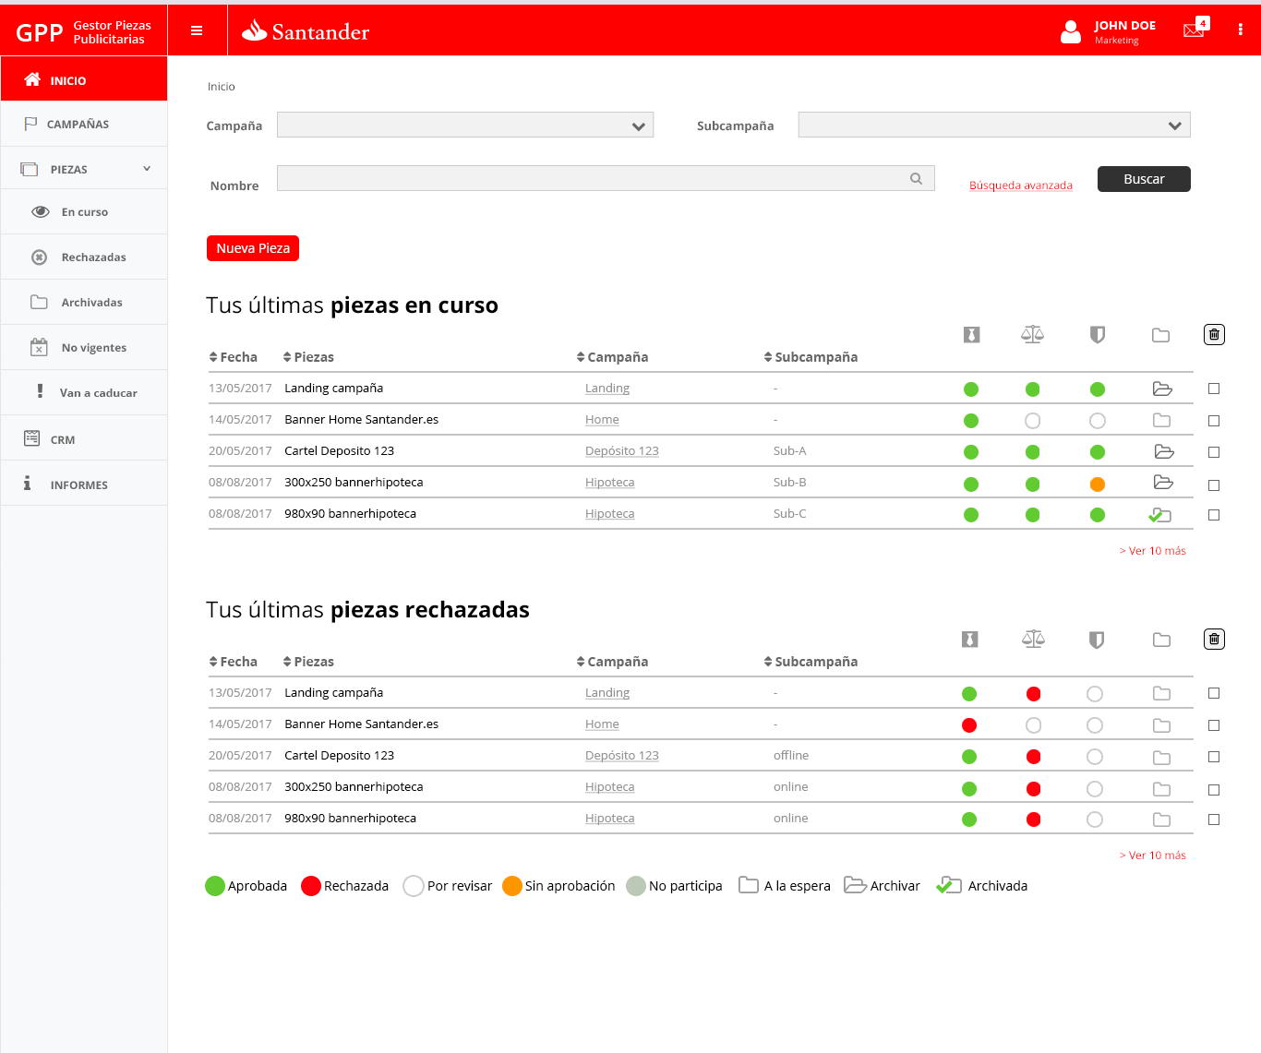This screenshot has height=1053, width=1261.
Task: Tick checkbox for Cartel Deposito 123 en curso
Action: click(1214, 452)
